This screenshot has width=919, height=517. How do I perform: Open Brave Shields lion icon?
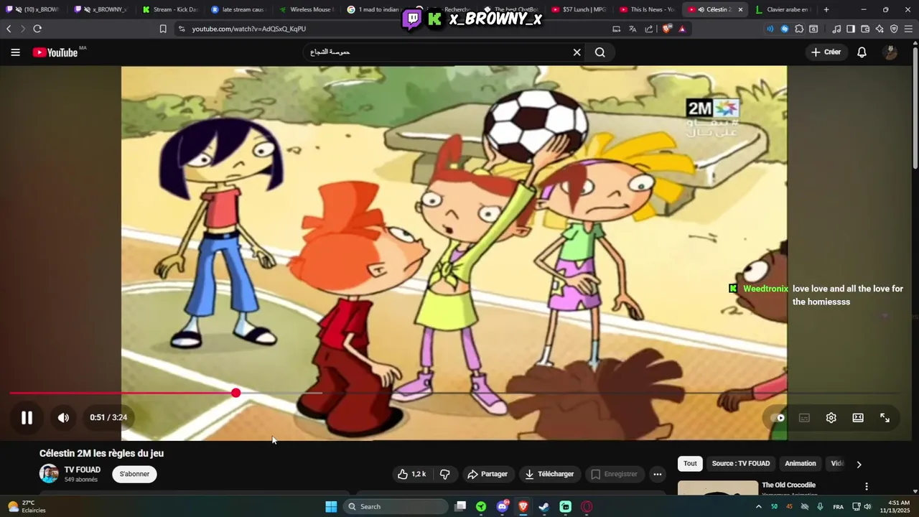tap(666, 29)
